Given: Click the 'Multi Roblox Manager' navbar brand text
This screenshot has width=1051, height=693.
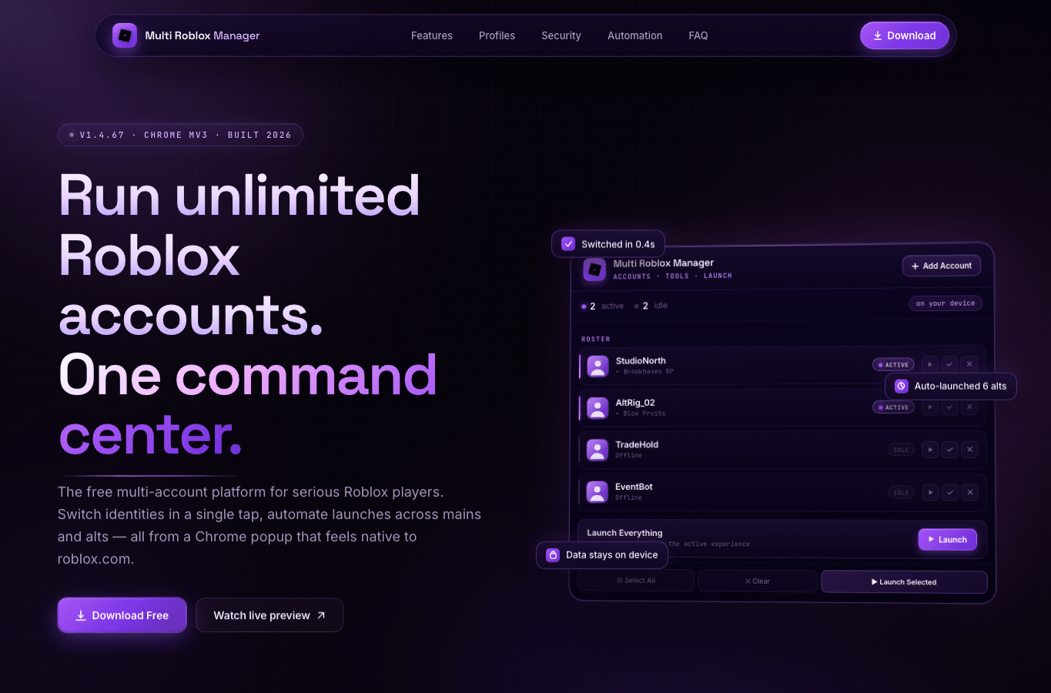Looking at the screenshot, I should point(203,35).
